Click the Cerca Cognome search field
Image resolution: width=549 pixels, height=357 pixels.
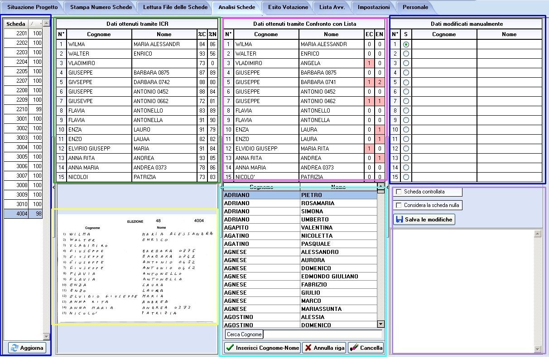(x=323, y=334)
